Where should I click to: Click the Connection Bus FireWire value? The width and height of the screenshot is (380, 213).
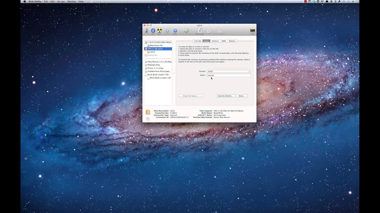[x=173, y=113]
